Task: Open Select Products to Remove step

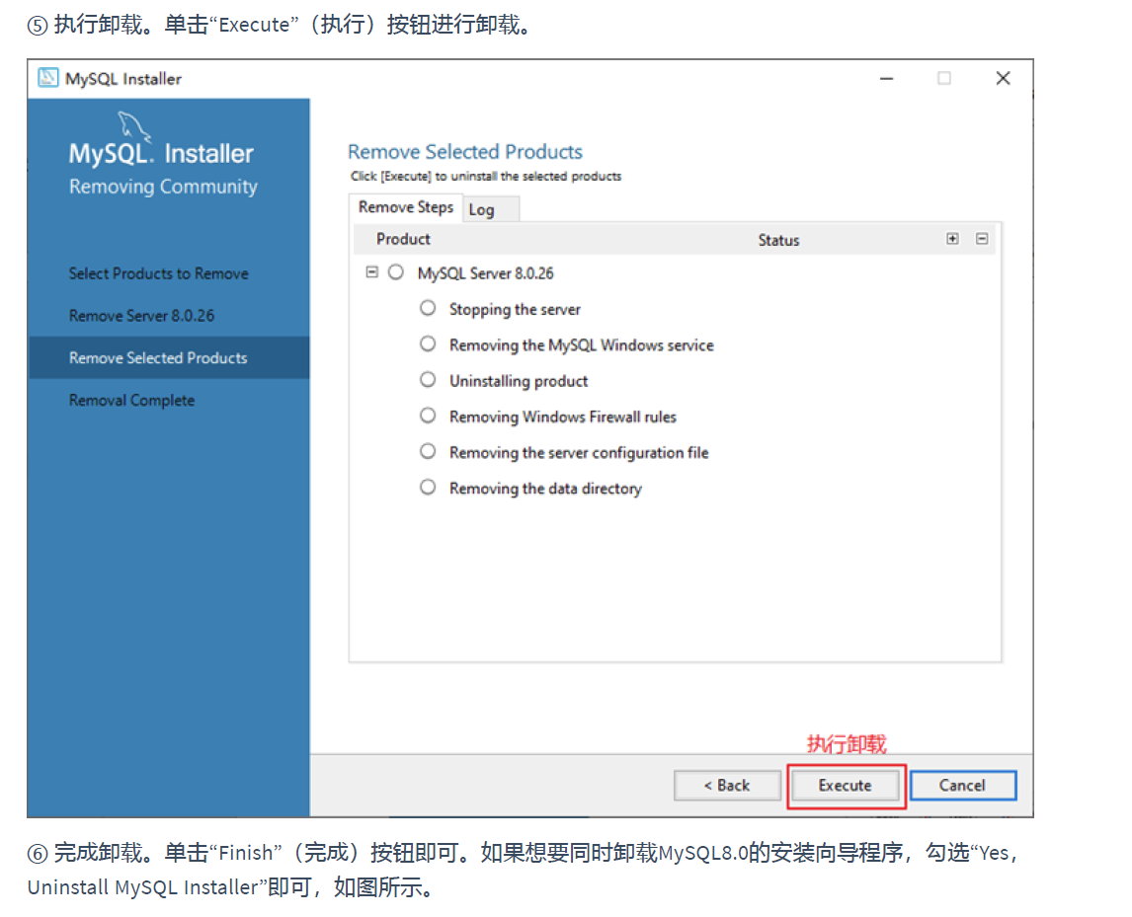Action: click(x=159, y=273)
